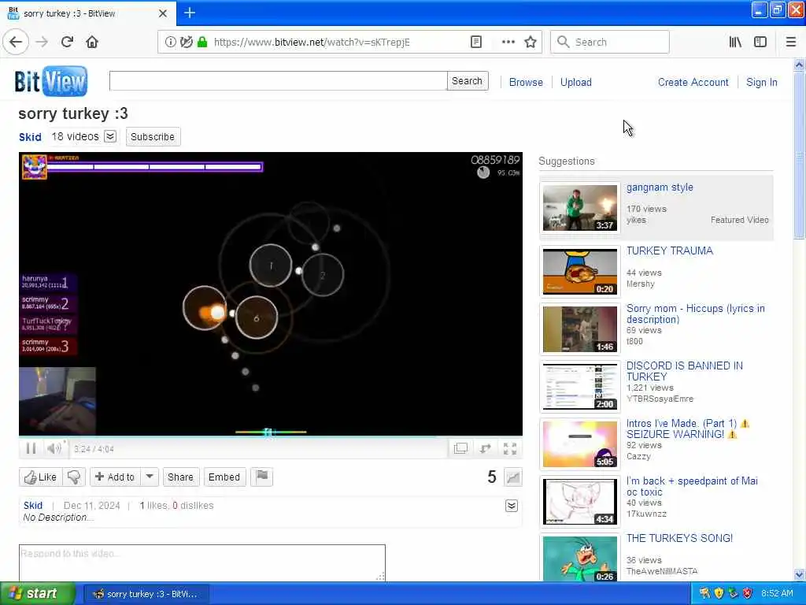Click the respond to this video textbox
Screen dimensions: 806x605
202,562
